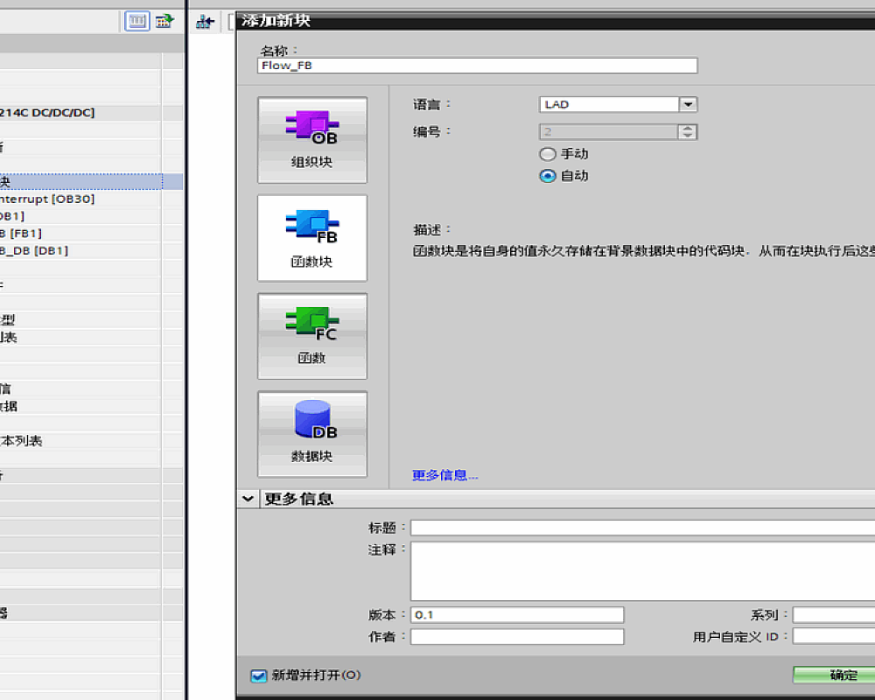The image size is (875, 700).
Task: Click the 标题 title input field
Action: (x=642, y=528)
